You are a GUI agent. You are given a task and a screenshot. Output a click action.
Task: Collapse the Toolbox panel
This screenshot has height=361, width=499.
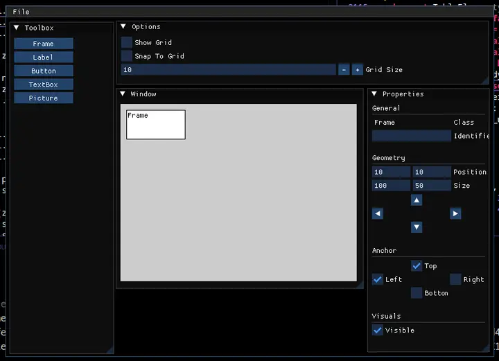pos(17,28)
